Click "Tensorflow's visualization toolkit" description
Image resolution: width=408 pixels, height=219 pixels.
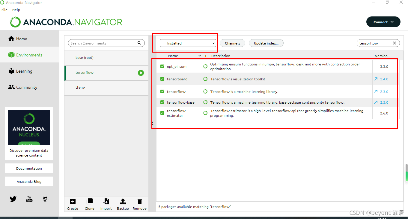[238, 79]
